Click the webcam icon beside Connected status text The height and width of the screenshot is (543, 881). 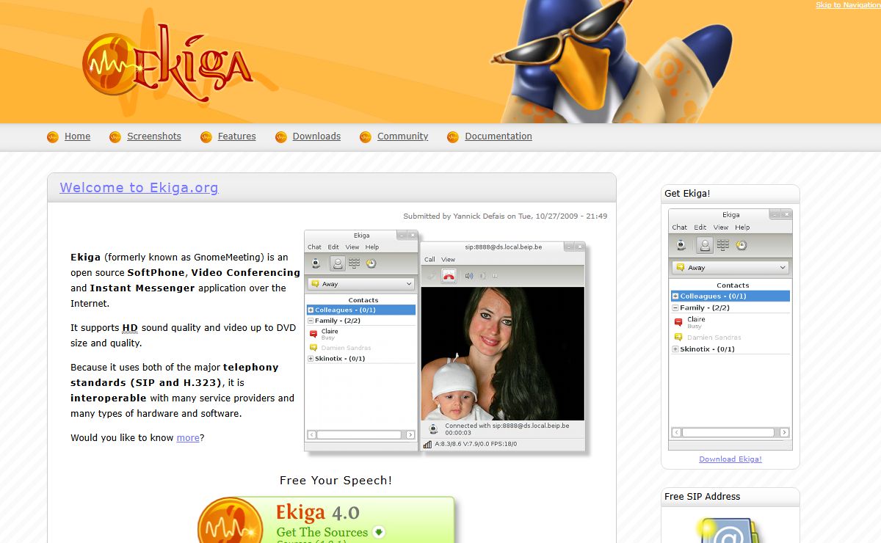(434, 429)
